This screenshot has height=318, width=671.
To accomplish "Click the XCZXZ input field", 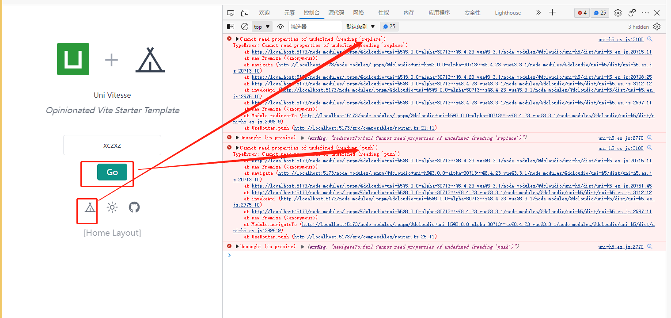I will coord(112,145).
